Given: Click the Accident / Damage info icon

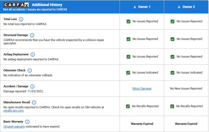Looking at the screenshot, I should pyautogui.click(x=32, y=87).
